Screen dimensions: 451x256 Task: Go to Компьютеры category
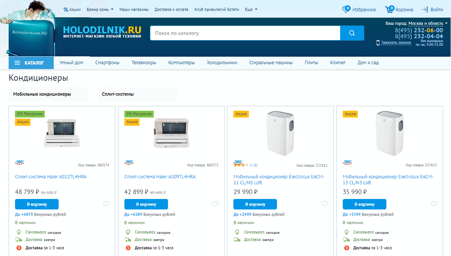coord(182,63)
